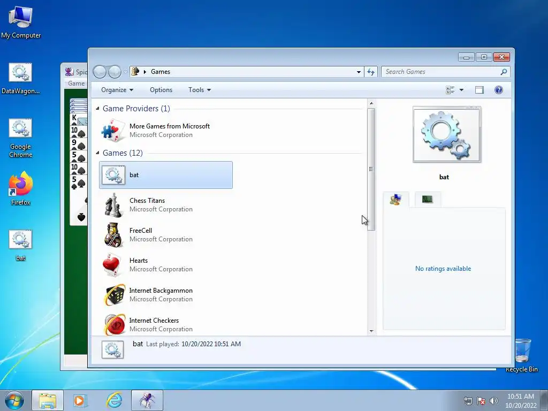Image resolution: width=548 pixels, height=411 pixels.
Task: Click the bat icon in details pane
Action: coord(112,349)
